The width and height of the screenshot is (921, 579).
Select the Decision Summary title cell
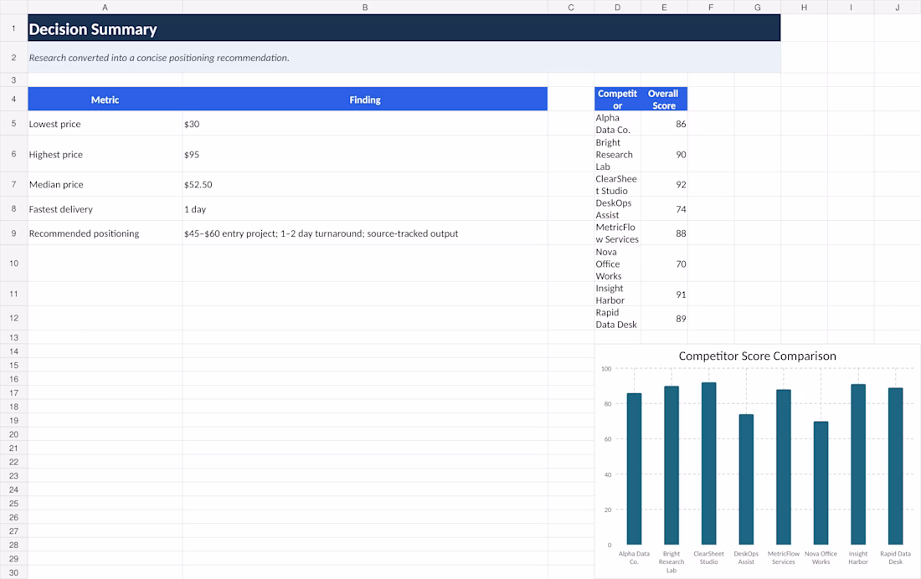404,28
